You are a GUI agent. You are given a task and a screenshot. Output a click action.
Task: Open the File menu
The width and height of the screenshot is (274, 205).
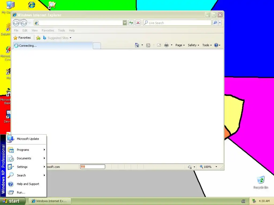(16, 30)
